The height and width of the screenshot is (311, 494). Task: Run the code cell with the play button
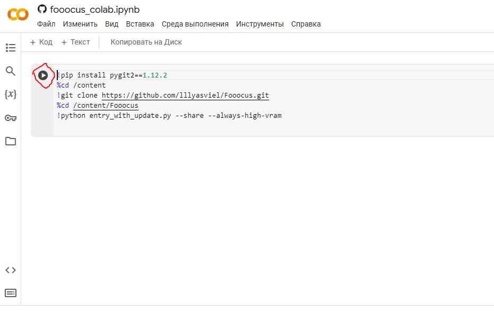pyautogui.click(x=43, y=75)
